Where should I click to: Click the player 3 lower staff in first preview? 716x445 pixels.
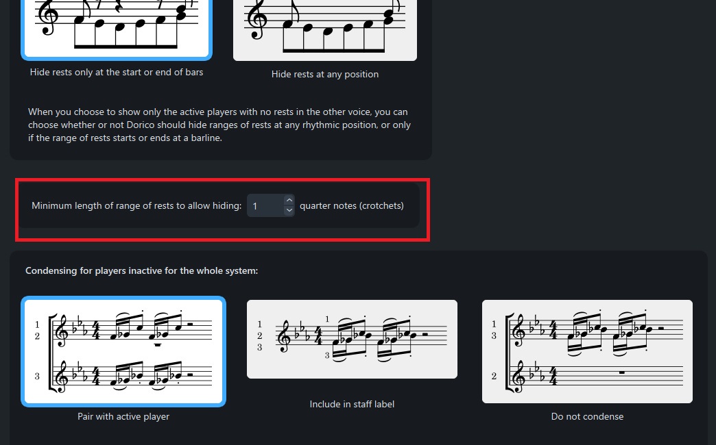click(x=132, y=375)
